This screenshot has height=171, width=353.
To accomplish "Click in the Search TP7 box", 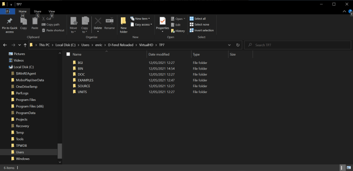I will pos(297,45).
